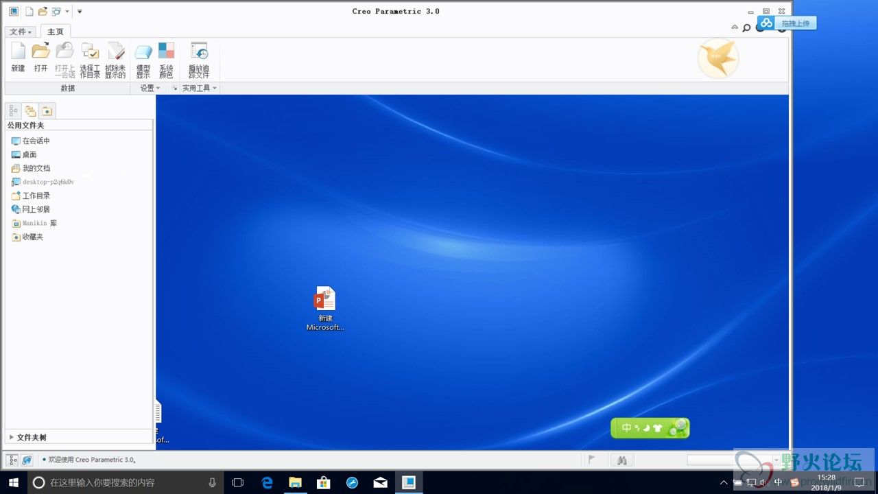
Task: Collapse the ribbon using the up arrow
Action: [x=735, y=27]
